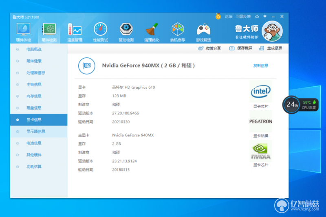Click 复制信息 copy info link
The height and width of the screenshot is (217, 326).
[261, 66]
